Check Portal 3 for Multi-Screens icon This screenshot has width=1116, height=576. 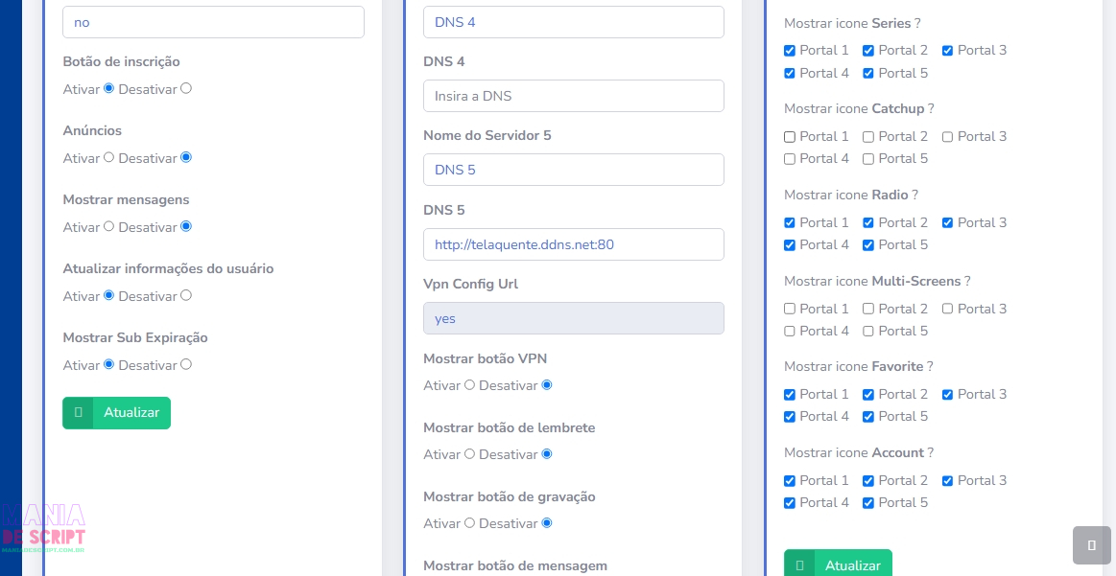947,309
